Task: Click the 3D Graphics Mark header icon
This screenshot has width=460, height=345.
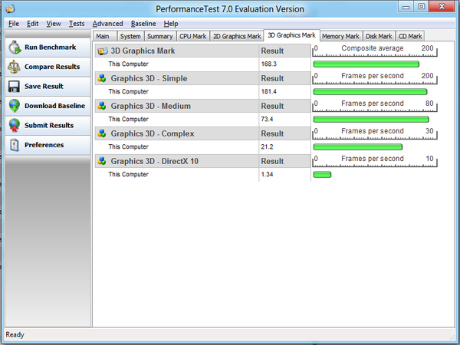Action: pos(103,51)
